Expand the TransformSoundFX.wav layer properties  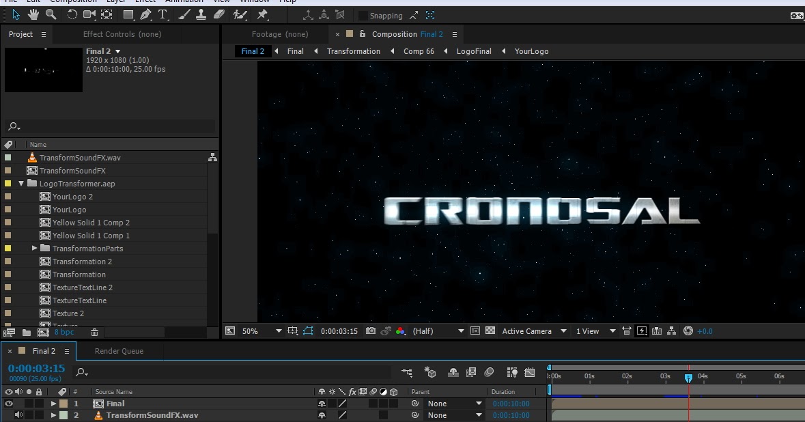(53, 414)
